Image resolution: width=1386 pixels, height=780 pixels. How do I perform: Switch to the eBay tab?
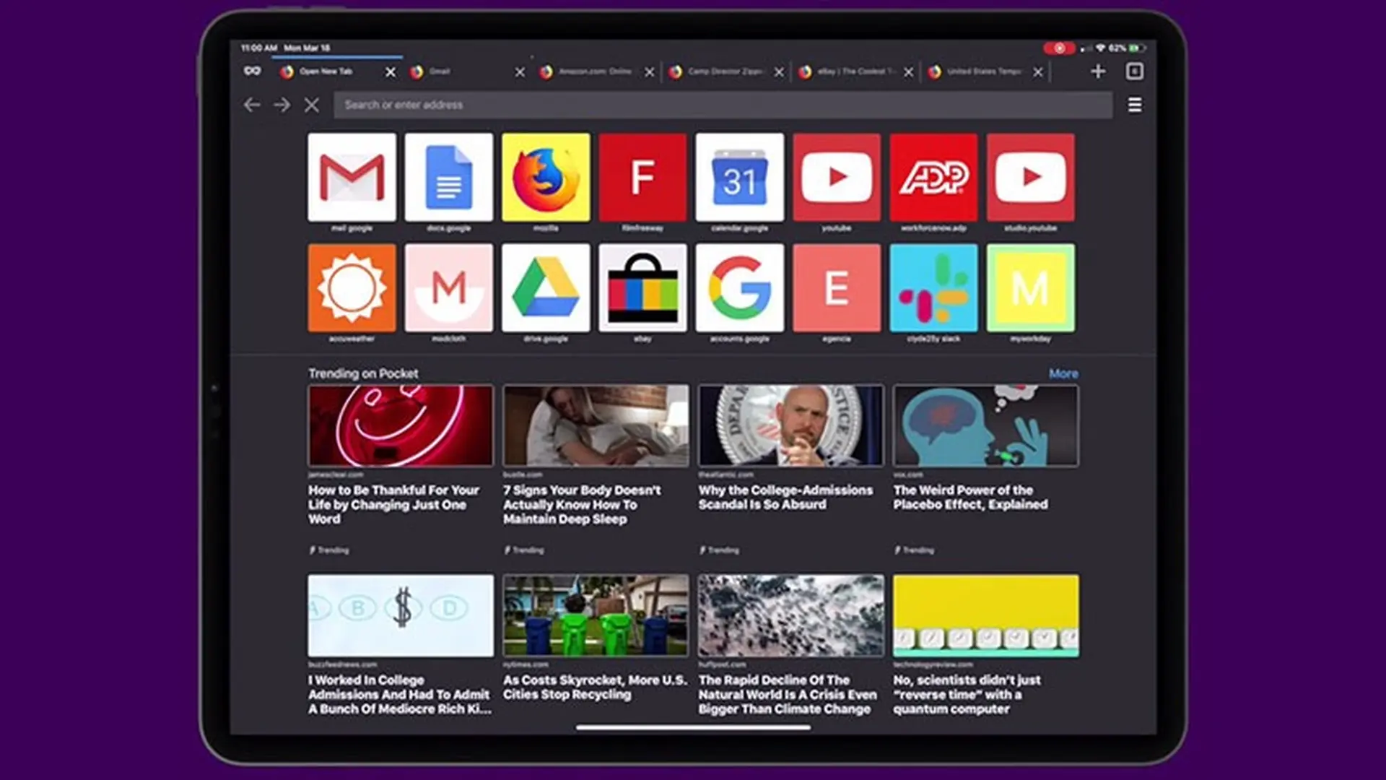click(x=855, y=71)
